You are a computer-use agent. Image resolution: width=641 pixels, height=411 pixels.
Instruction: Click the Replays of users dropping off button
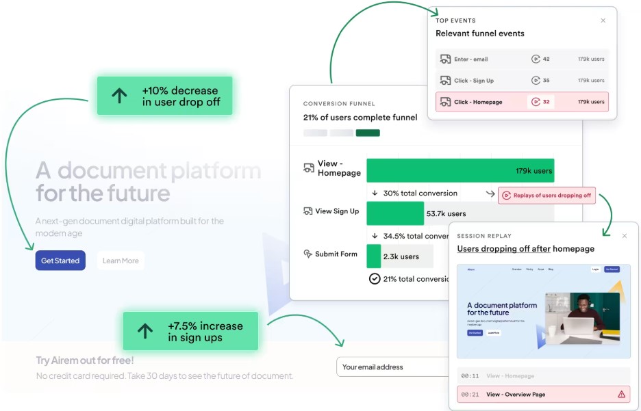(546, 196)
